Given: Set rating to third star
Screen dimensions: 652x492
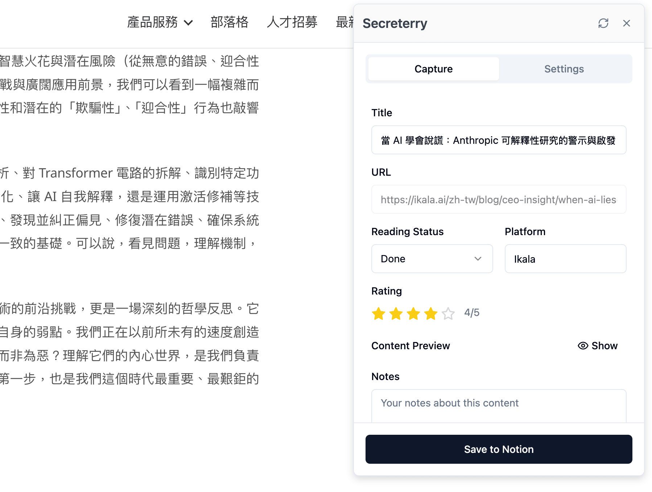Looking at the screenshot, I should [413, 313].
